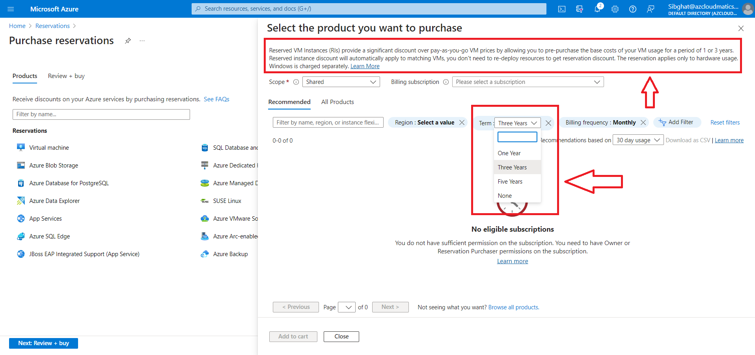The height and width of the screenshot is (355, 755).
Task: Open the Scope dropdown showing Shared
Action: click(341, 82)
